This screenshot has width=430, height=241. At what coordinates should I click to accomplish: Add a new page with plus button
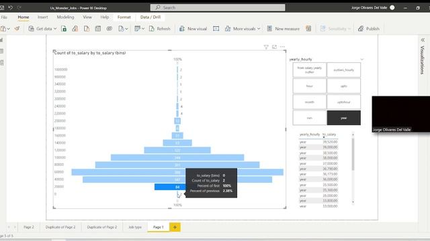click(x=175, y=227)
